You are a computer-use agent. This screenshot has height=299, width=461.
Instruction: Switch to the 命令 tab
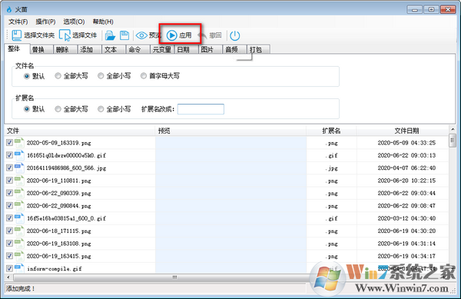tap(138, 50)
